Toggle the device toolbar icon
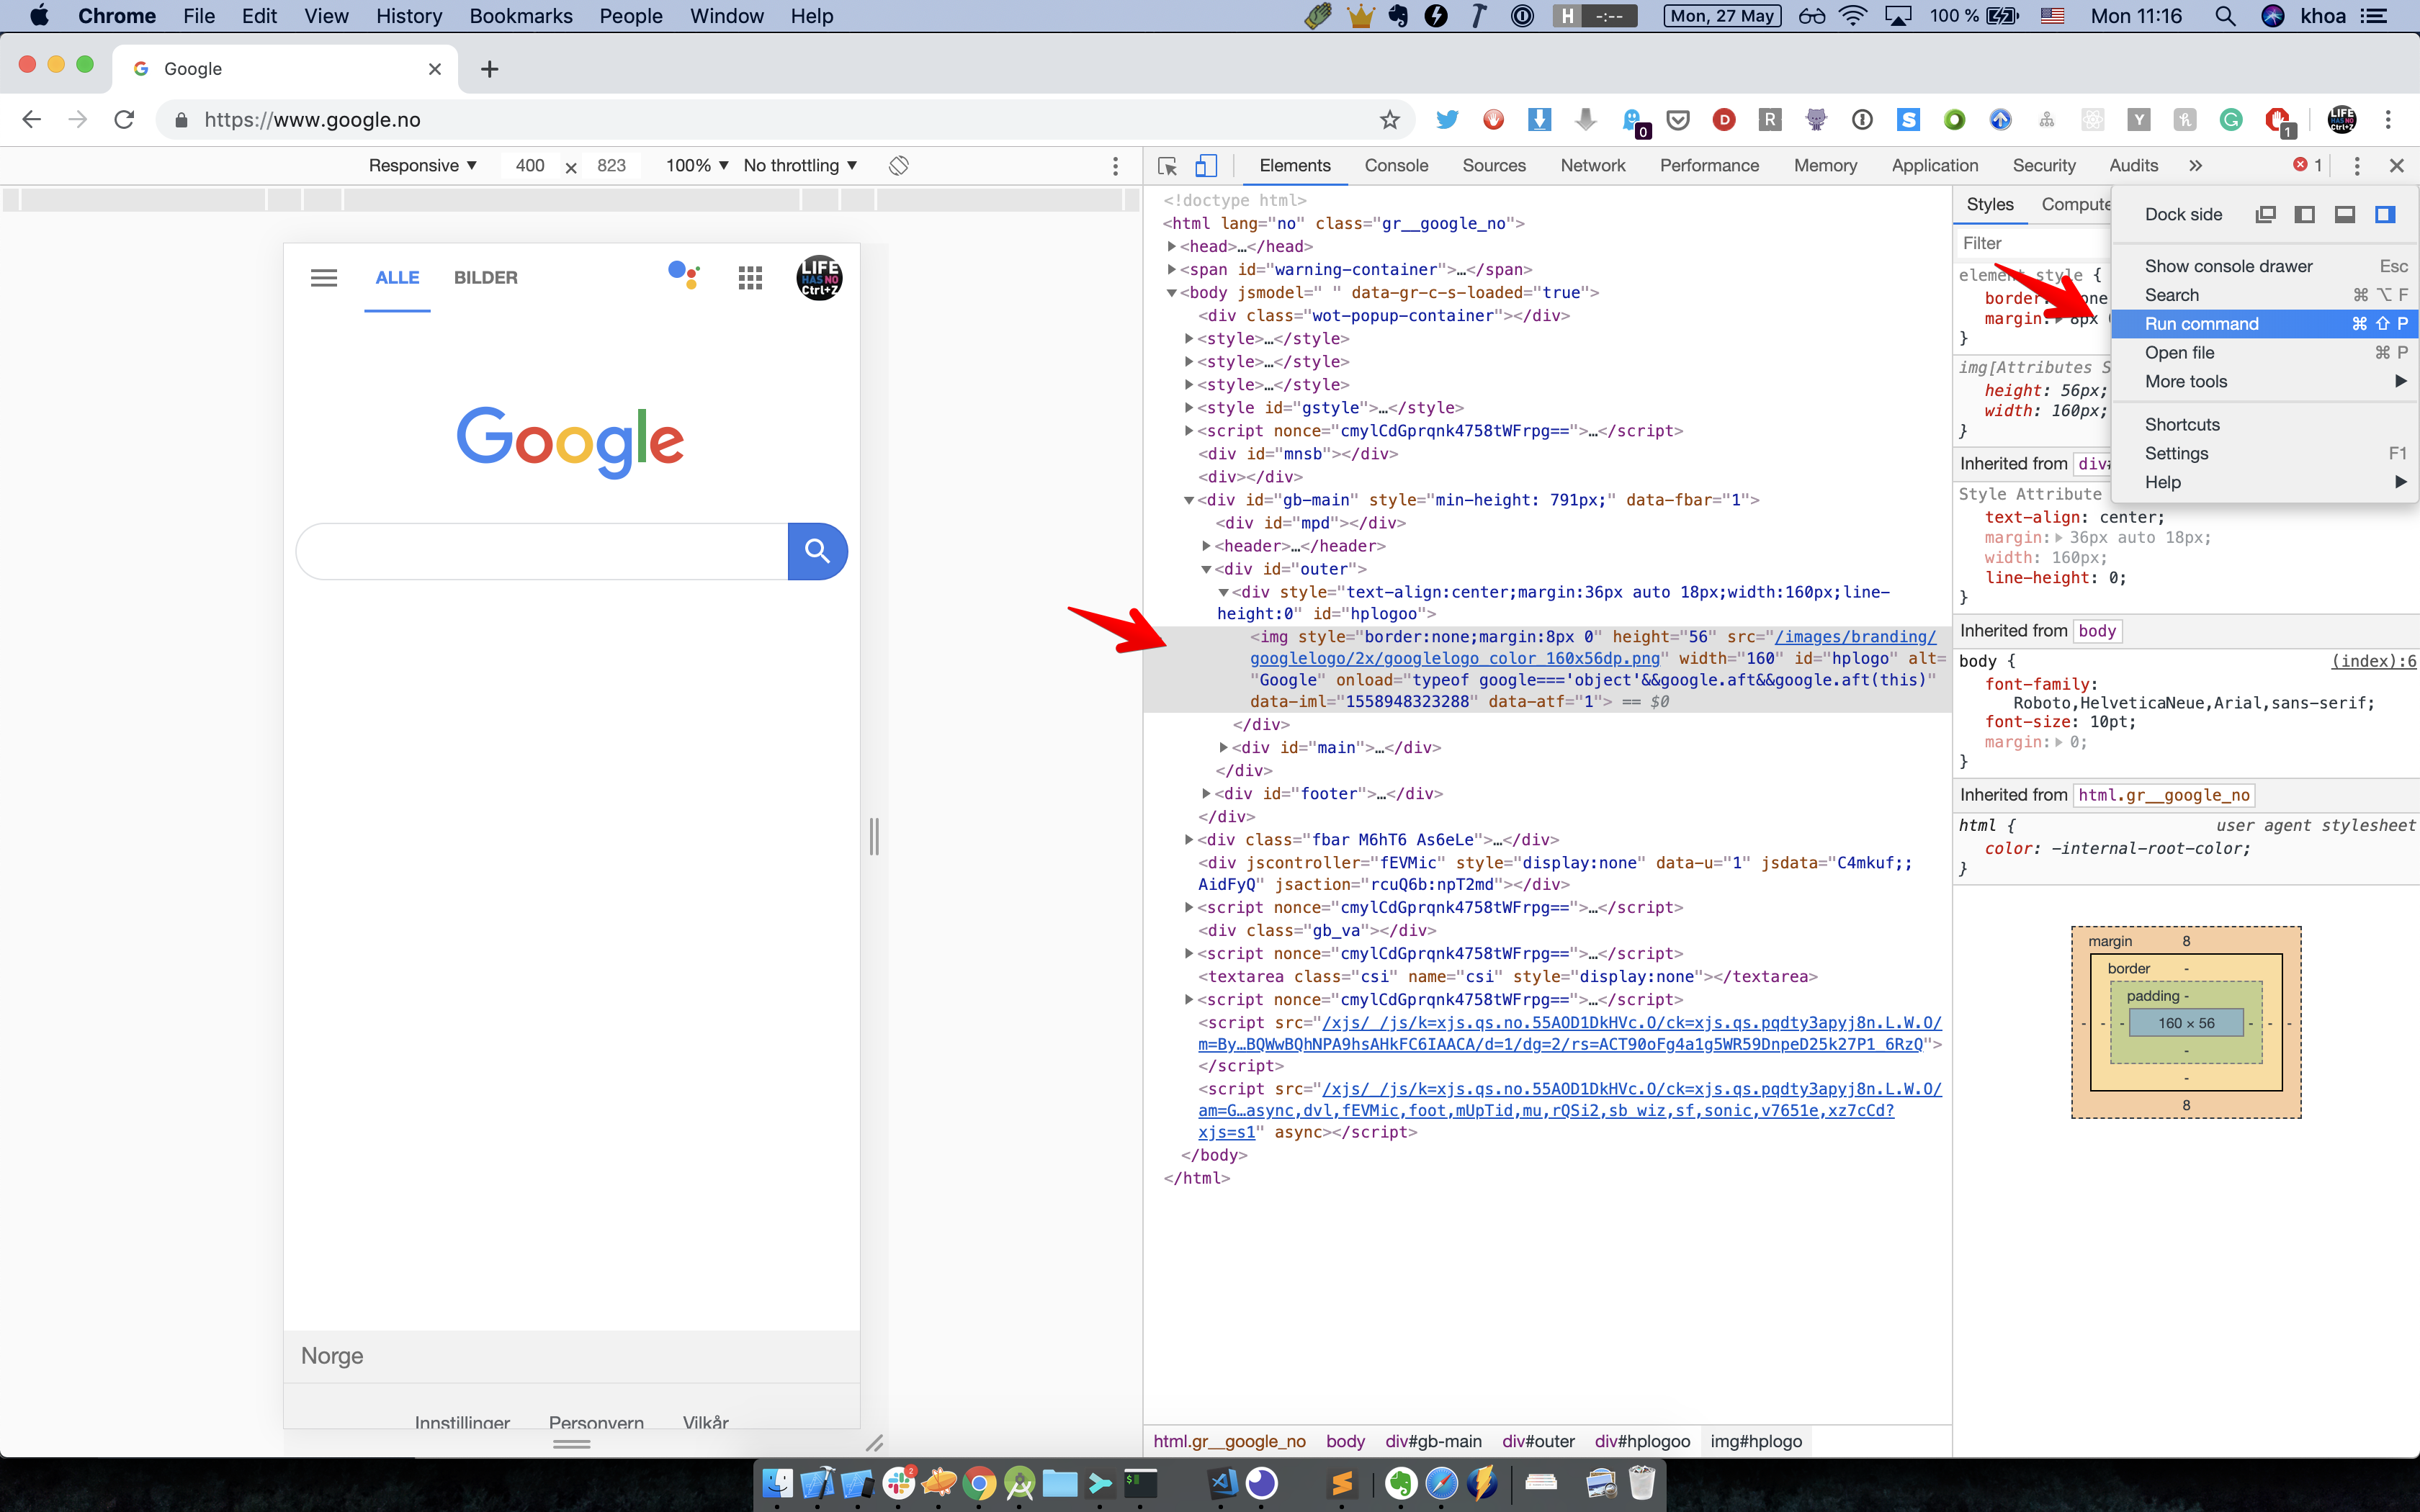This screenshot has width=2420, height=1512. tap(1206, 166)
